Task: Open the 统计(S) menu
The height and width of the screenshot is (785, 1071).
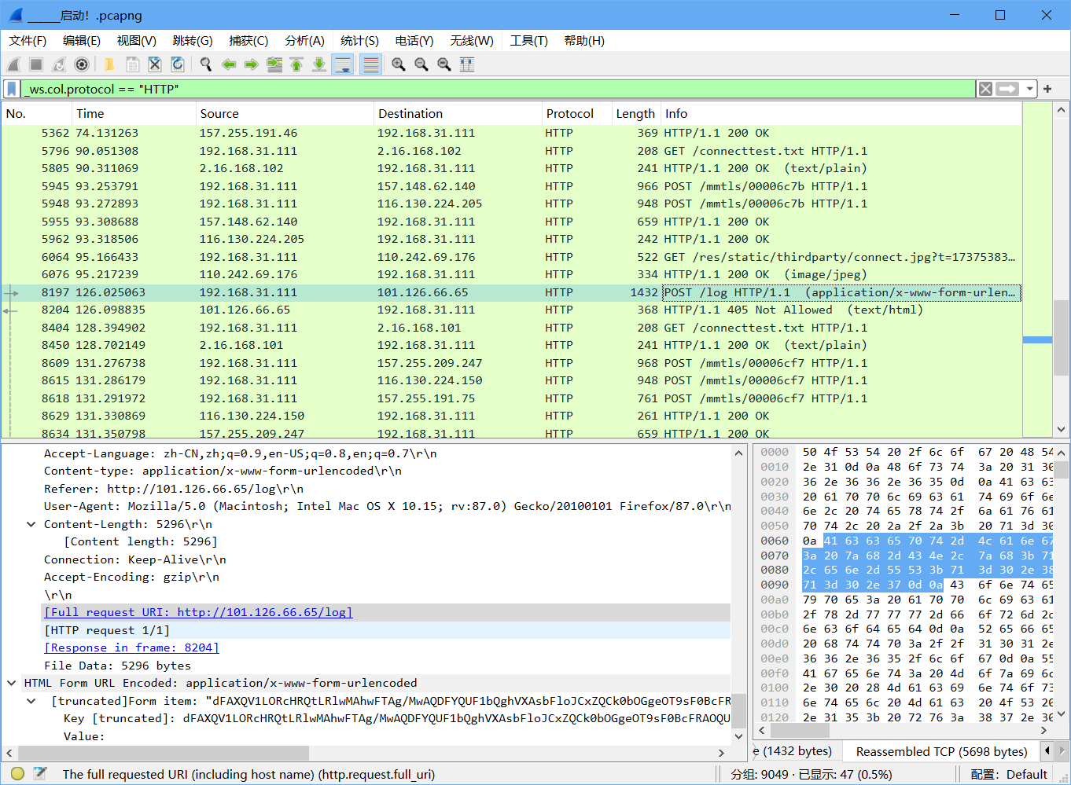Action: [360, 41]
